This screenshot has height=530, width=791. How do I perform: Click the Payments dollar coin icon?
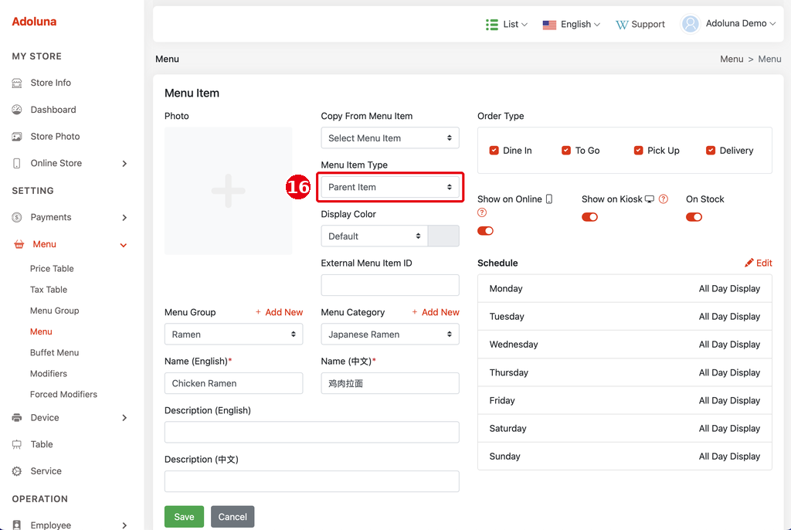point(17,217)
